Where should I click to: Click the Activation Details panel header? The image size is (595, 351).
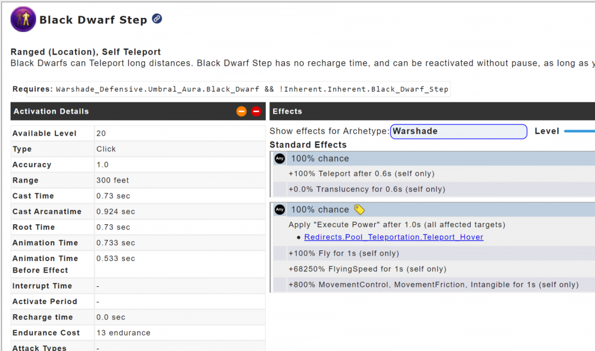click(x=119, y=111)
